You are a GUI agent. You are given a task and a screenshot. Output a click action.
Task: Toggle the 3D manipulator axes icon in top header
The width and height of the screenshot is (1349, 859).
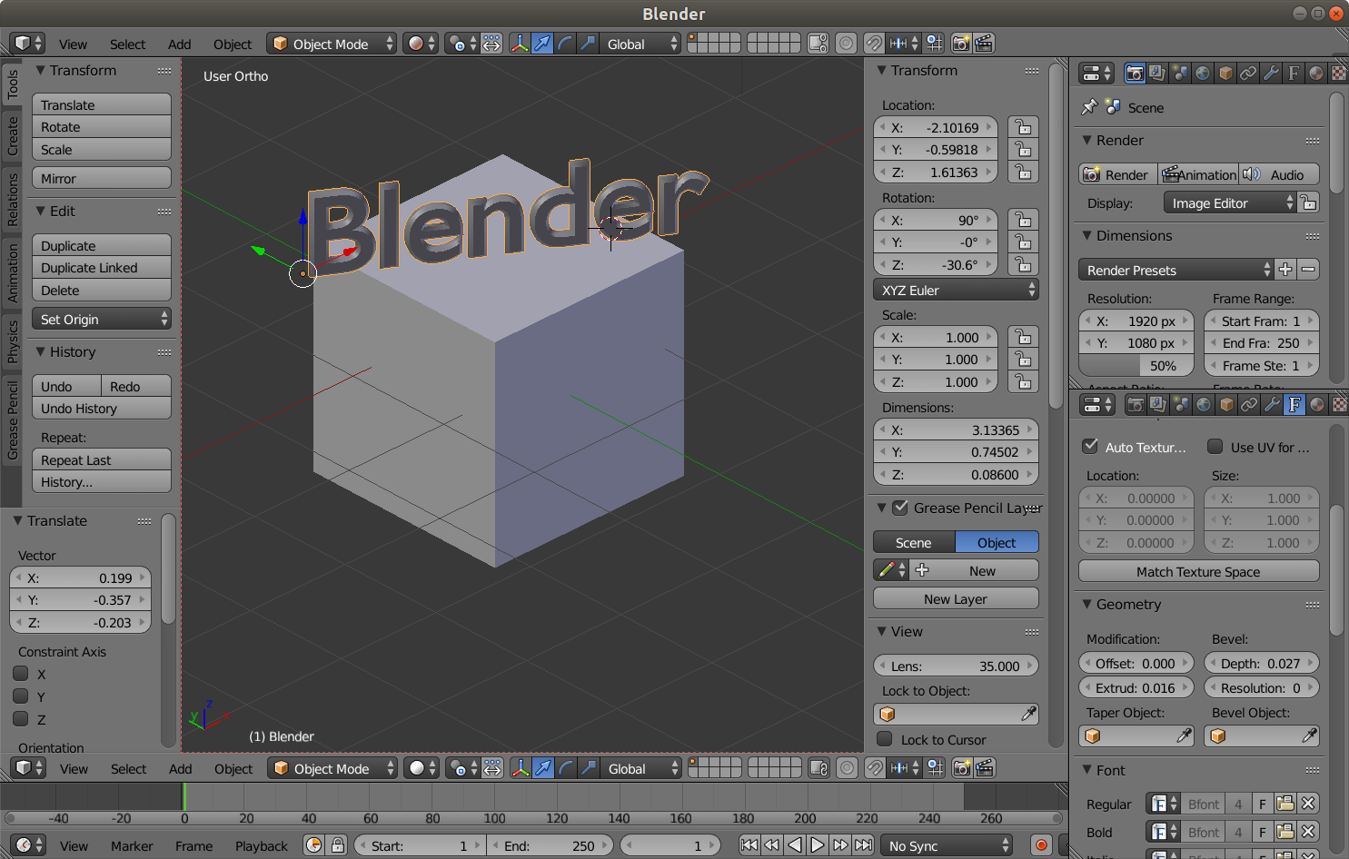(520, 44)
